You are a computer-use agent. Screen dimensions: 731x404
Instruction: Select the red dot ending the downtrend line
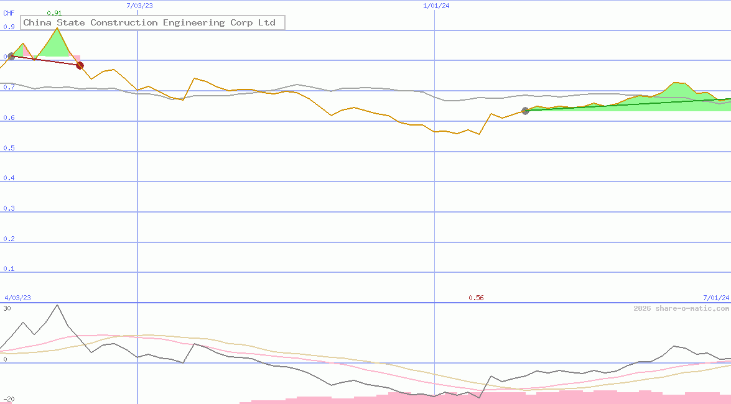point(80,65)
